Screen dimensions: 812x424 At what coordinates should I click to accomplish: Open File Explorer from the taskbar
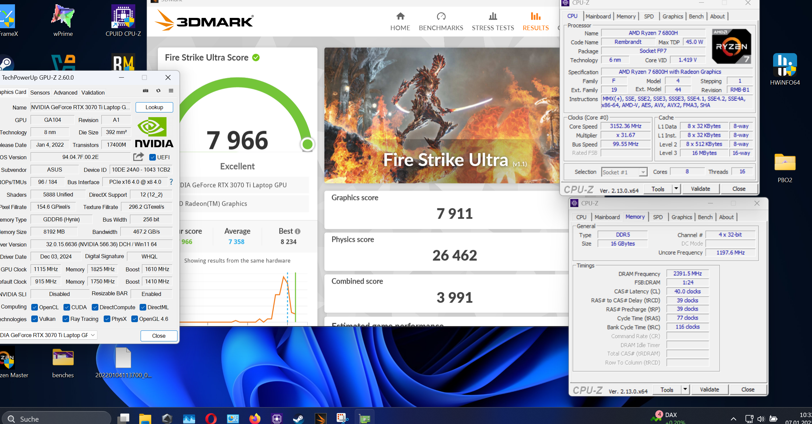click(x=145, y=418)
